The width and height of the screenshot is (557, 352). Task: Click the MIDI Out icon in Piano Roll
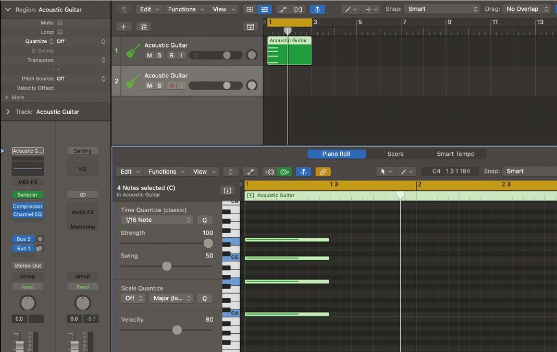pos(284,172)
